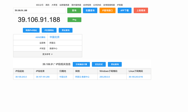This screenshot has height=112, width=188.
Task: Open the 公共DNS navigation link
Action: 97,5
